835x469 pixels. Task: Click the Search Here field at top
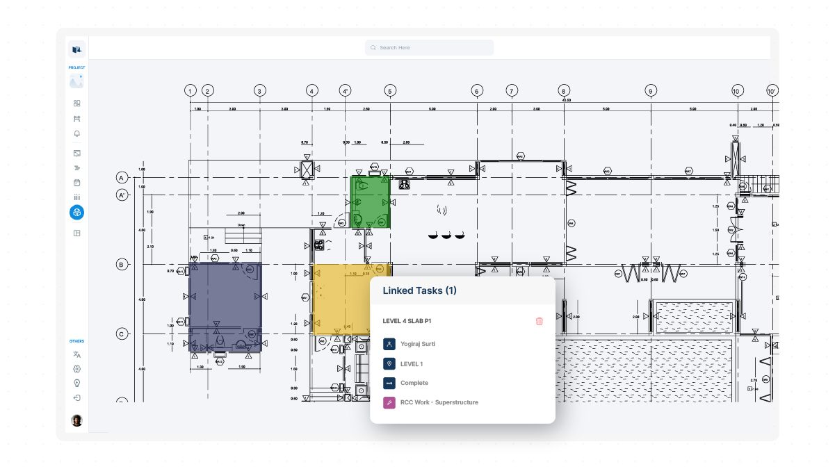coord(429,47)
